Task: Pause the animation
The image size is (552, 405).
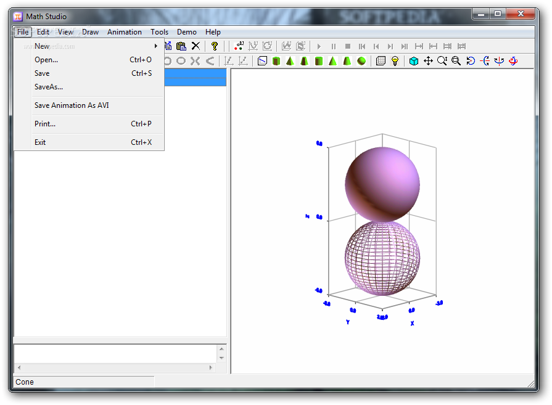Action: 334,46
